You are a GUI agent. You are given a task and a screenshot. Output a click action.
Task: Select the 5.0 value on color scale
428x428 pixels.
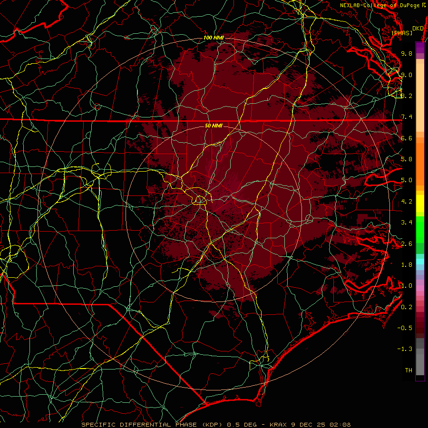[x=407, y=180]
